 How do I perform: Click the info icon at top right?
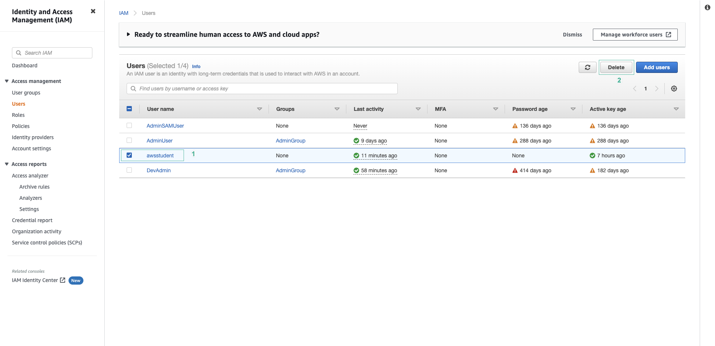pos(708,7)
